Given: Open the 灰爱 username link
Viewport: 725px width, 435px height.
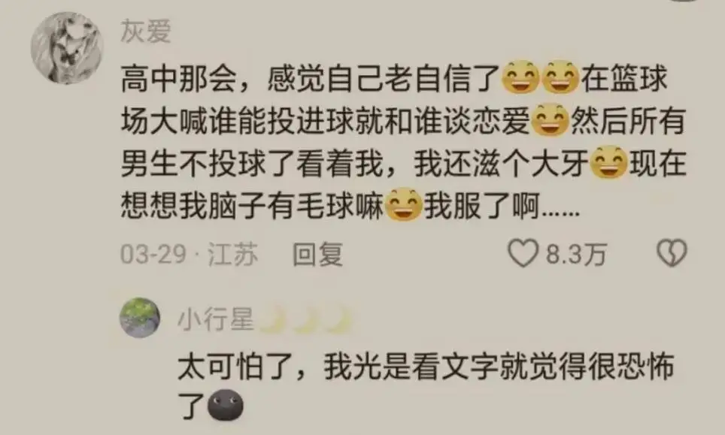Looking at the screenshot, I should pos(146,32).
